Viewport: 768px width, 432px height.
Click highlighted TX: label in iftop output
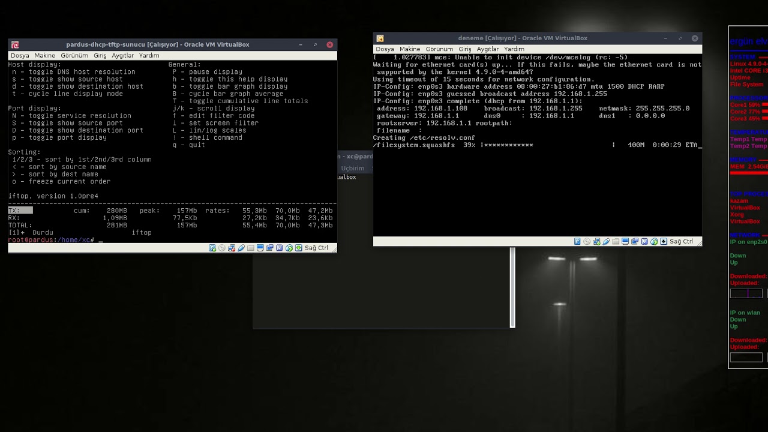click(20, 211)
